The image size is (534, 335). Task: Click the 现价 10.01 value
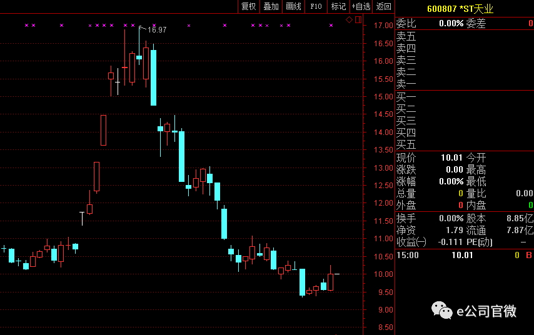coord(451,157)
